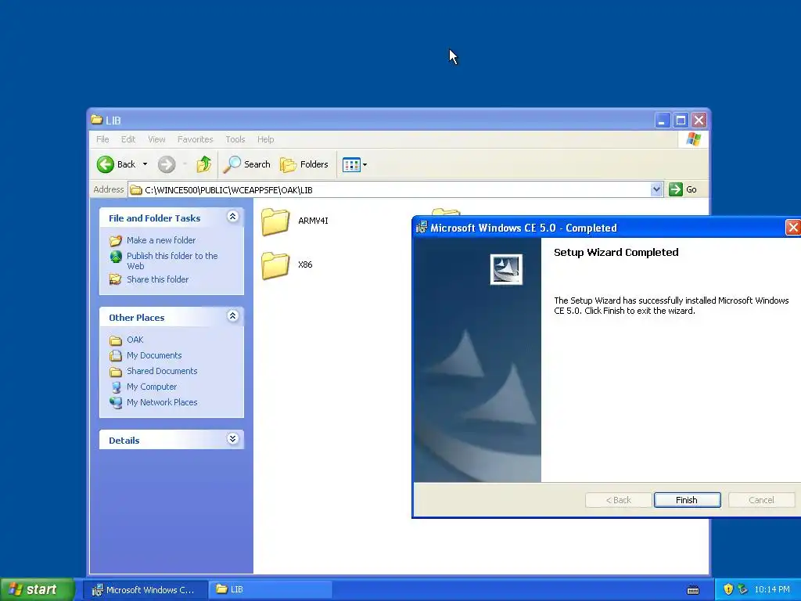Screen dimensions: 801x601
Task: Open the Edit menu
Action: [x=128, y=139]
